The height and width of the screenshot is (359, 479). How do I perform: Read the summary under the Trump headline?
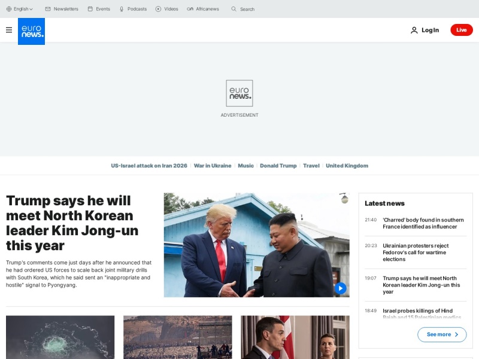coord(79,274)
